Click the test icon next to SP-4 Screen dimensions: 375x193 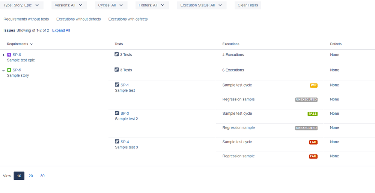[117, 142]
